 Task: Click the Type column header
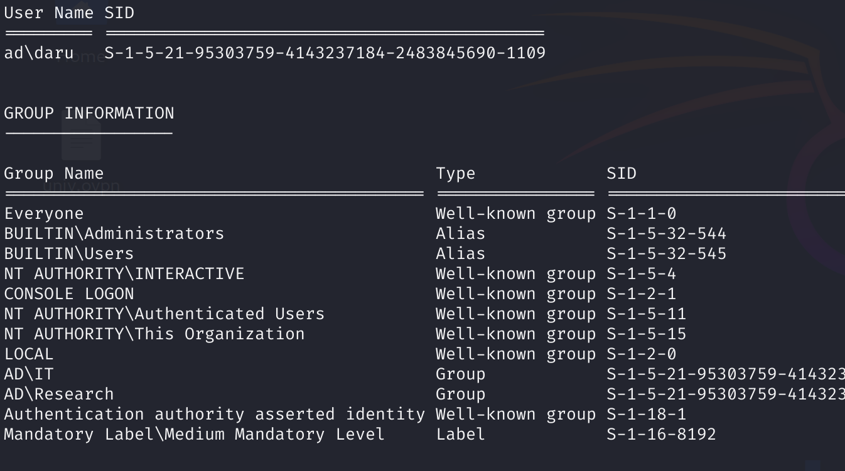click(456, 174)
